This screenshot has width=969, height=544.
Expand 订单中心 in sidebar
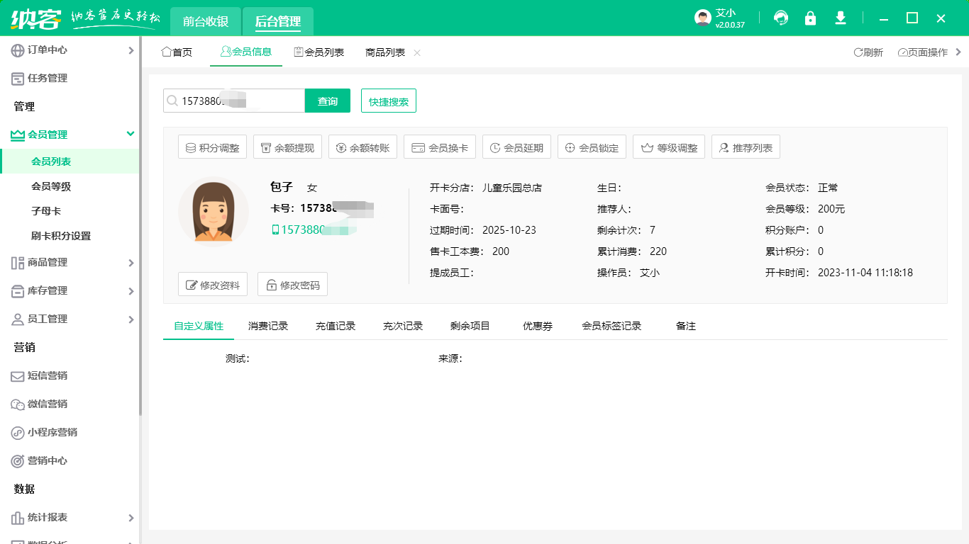(131, 50)
